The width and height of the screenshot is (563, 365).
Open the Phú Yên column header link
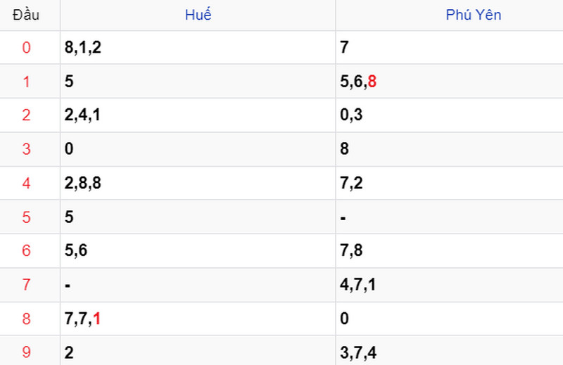coord(473,15)
